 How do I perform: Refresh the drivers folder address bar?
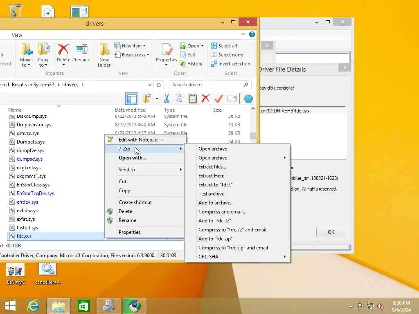(159, 85)
